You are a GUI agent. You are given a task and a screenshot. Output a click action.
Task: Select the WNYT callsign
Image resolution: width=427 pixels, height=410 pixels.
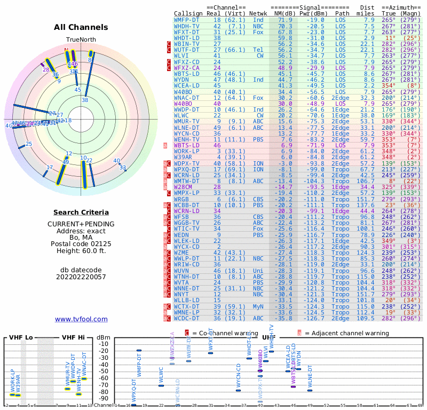(x=181, y=294)
